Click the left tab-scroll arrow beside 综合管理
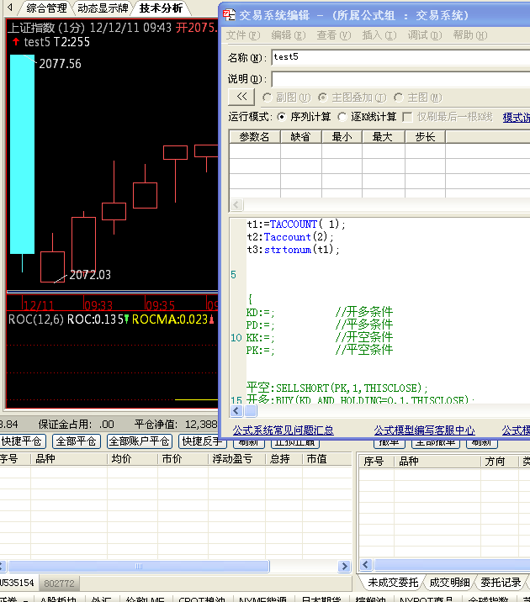This screenshot has width=530, height=602. (9, 8)
